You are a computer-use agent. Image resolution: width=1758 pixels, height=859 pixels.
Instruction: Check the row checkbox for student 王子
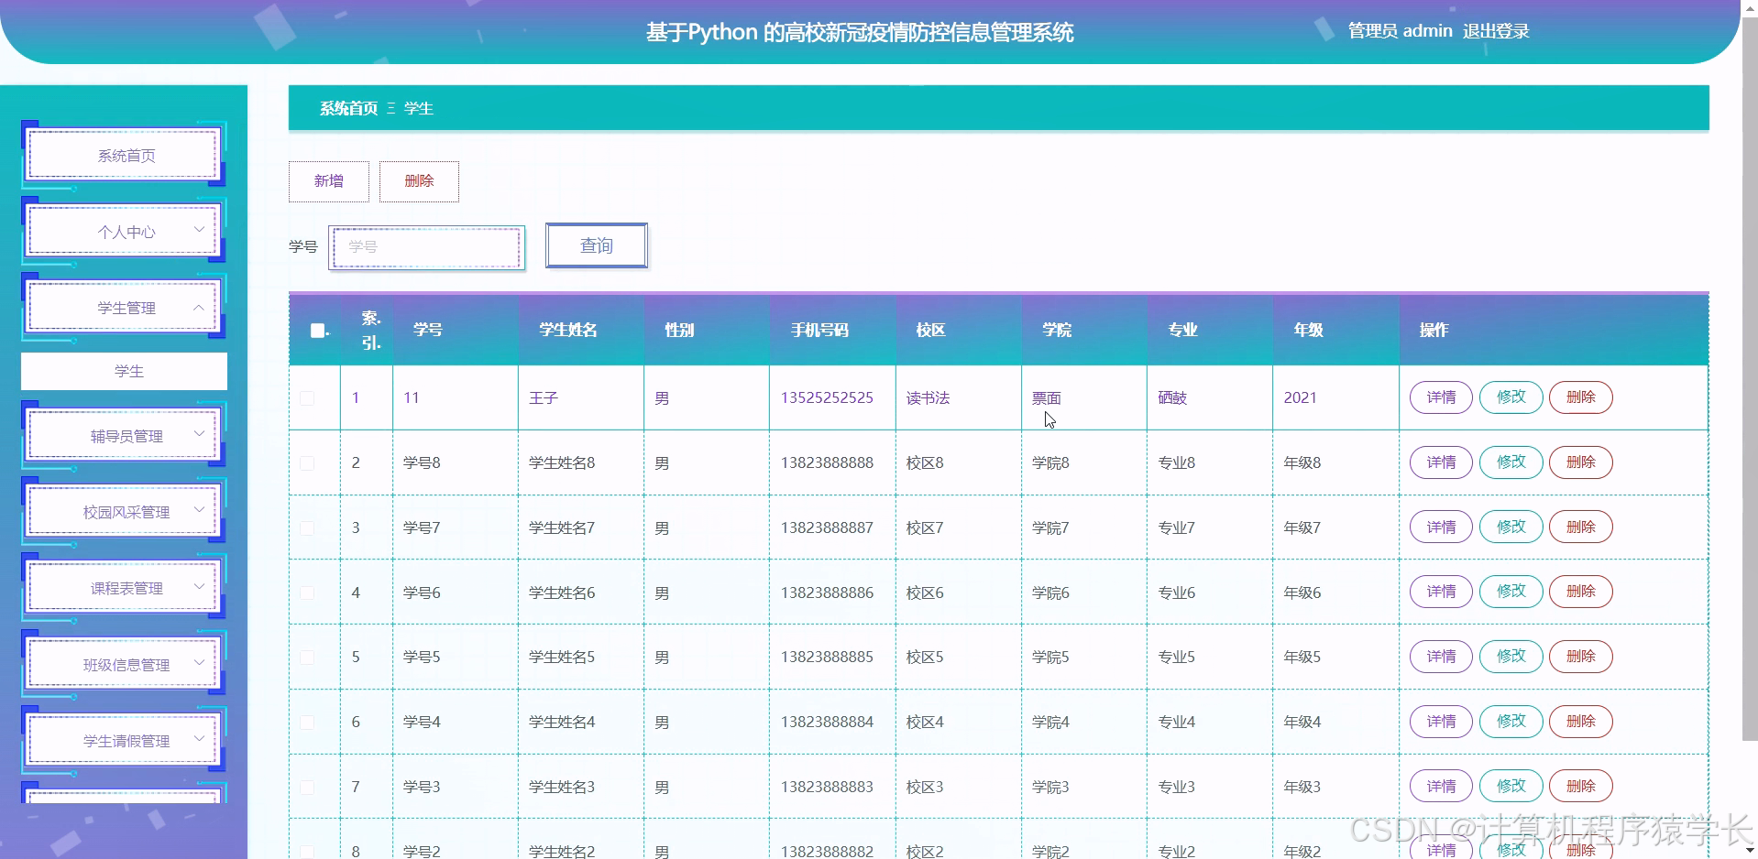(x=307, y=398)
